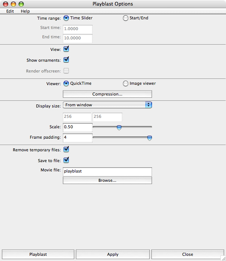Select the Image viewer radio button
Viewport: 226px width, 261px height.
[126, 83]
